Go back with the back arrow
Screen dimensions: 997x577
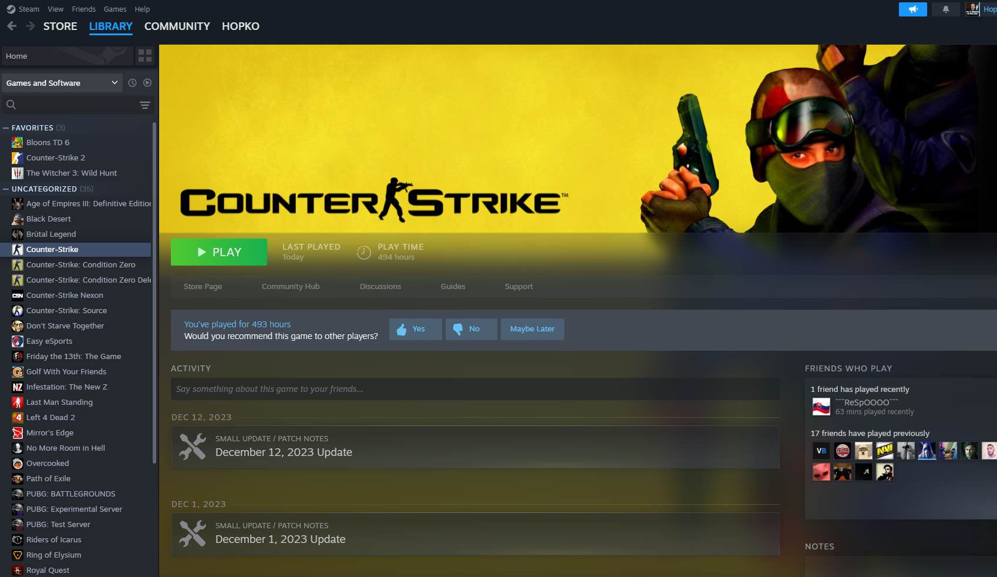(12, 26)
